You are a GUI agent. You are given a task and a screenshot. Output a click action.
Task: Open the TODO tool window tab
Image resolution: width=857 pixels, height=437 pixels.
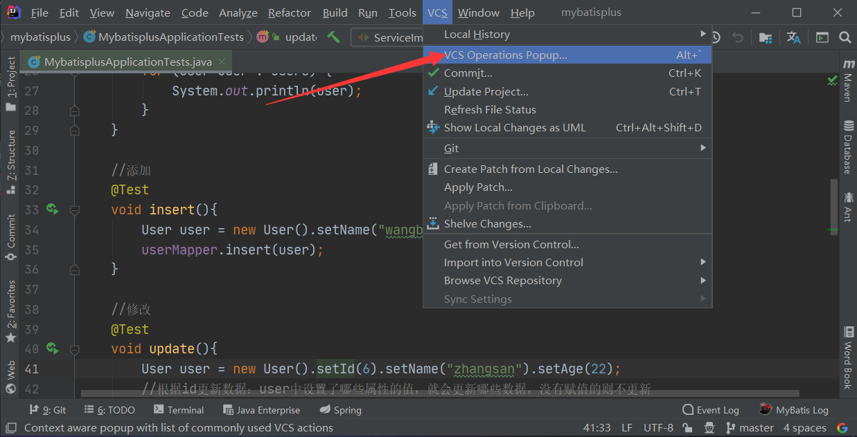pos(110,410)
